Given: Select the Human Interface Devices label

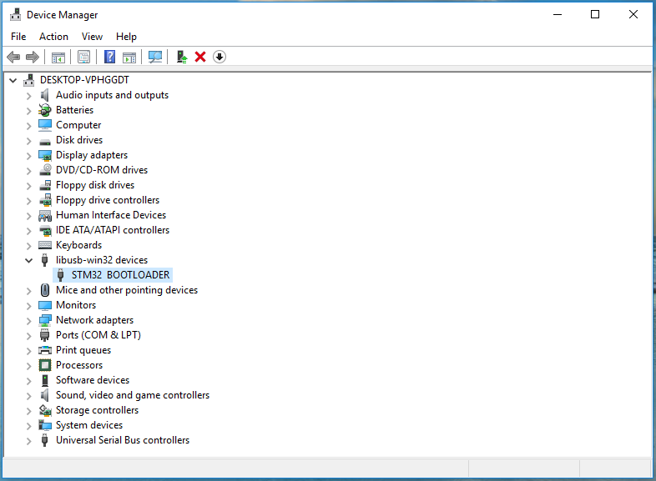Looking at the screenshot, I should 111,215.
